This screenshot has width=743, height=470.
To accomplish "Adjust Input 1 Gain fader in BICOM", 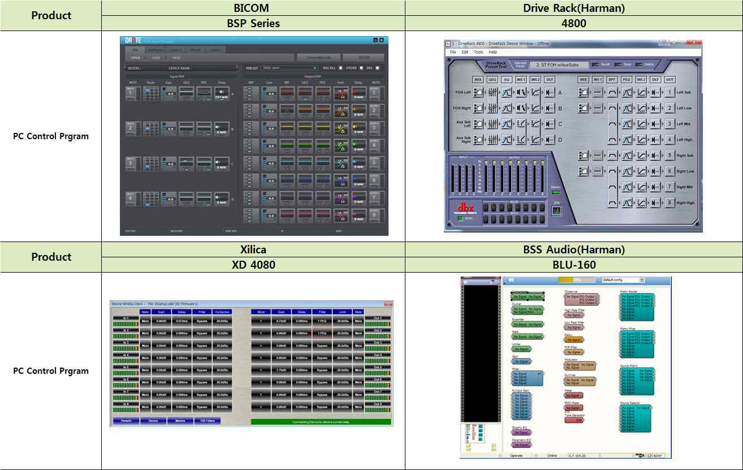I will (169, 93).
